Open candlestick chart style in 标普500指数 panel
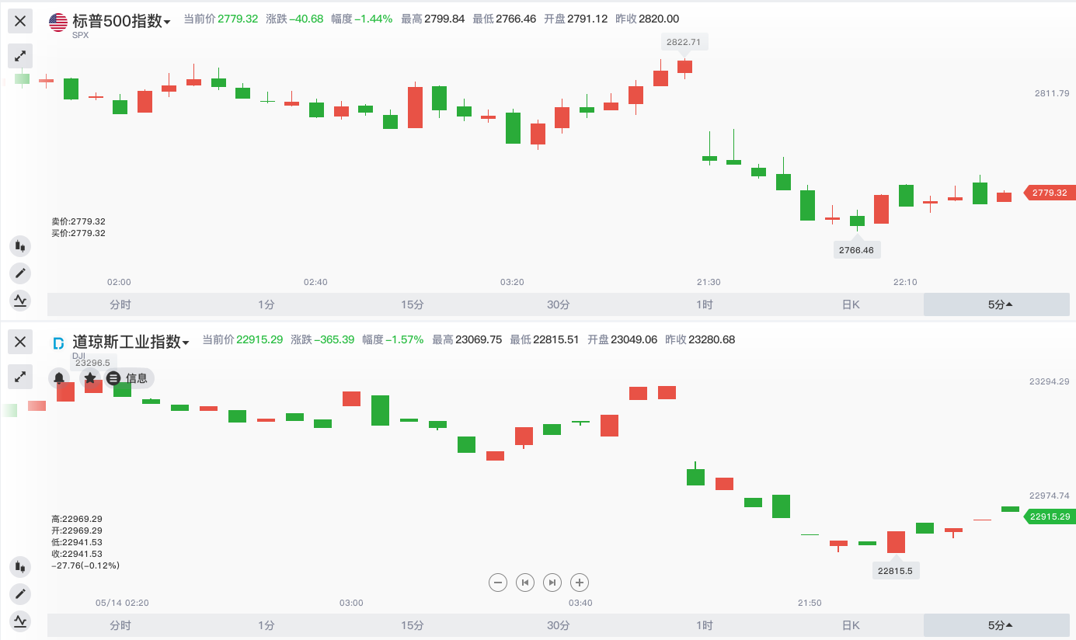The width and height of the screenshot is (1076, 640). [x=20, y=246]
